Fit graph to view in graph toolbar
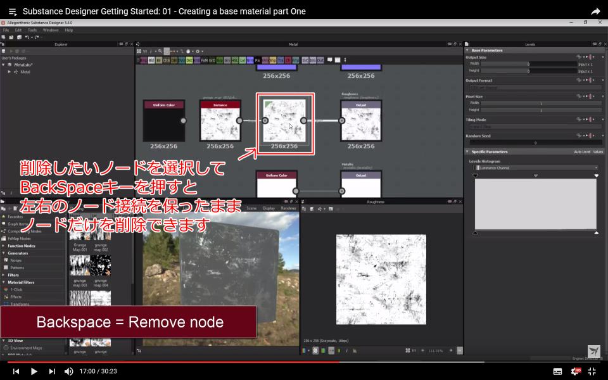The width and height of the screenshot is (608, 380). click(139, 51)
